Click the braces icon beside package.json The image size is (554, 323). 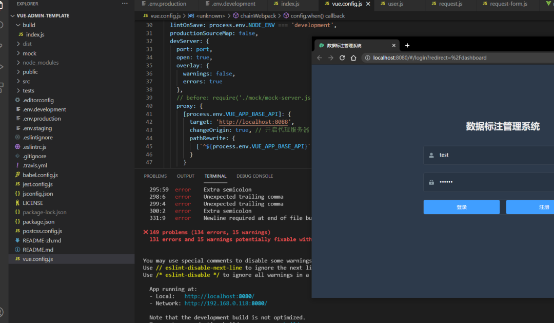coord(17,221)
